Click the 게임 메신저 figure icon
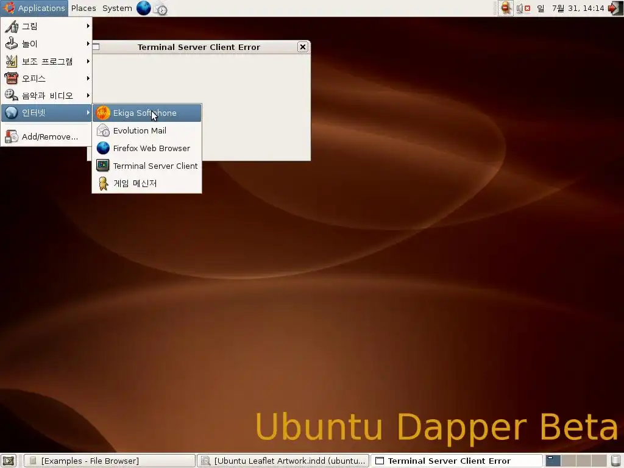This screenshot has height=468, width=624. point(103,183)
